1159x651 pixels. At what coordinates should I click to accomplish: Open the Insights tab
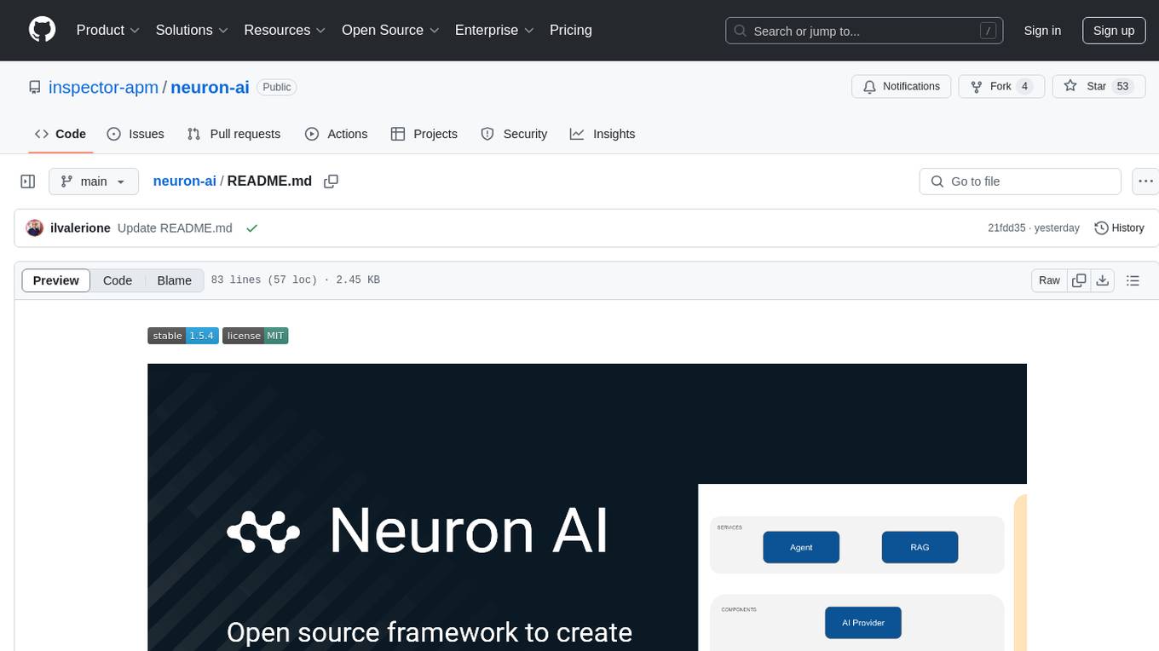[603, 134]
